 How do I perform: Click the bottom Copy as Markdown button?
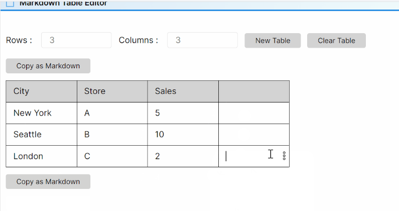48,181
